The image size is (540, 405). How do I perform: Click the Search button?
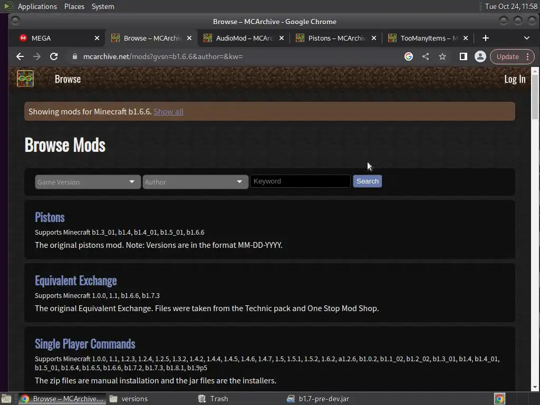pos(368,181)
